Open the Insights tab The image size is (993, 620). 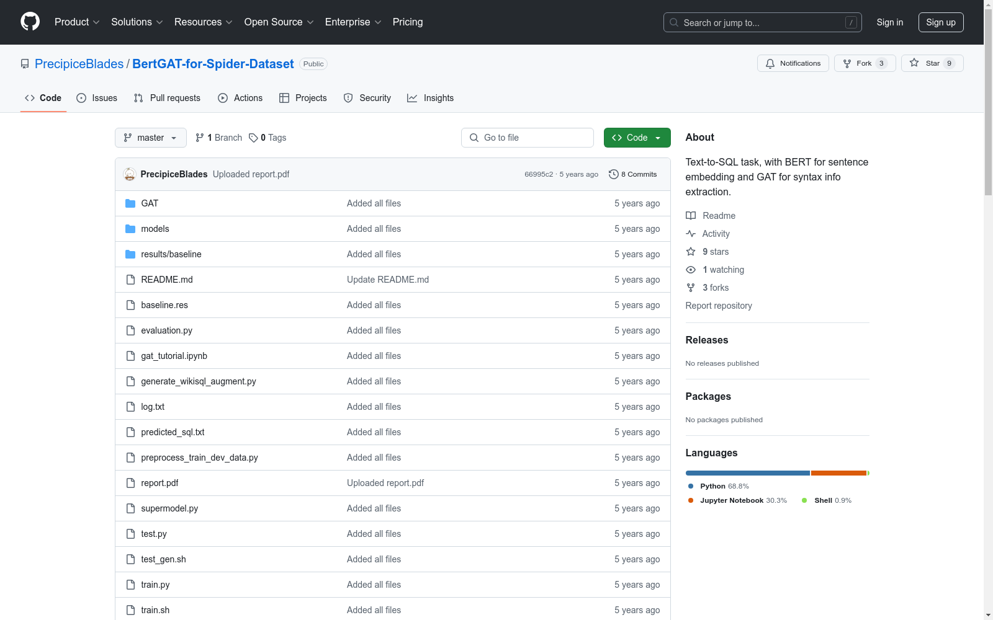point(430,98)
